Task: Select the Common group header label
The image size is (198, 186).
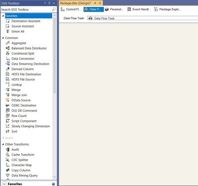Action: tap(11, 38)
